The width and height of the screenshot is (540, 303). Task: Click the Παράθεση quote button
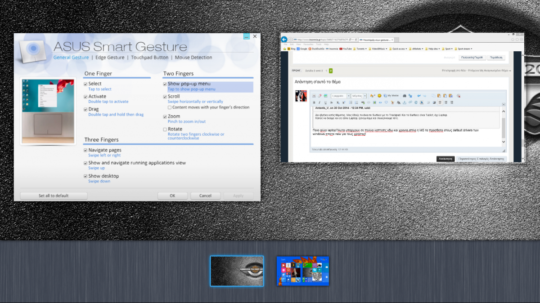tap(496, 58)
